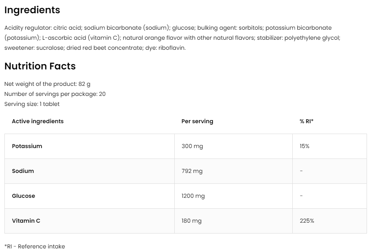Click the % RI* column header
The image size is (371, 252).
(x=306, y=121)
